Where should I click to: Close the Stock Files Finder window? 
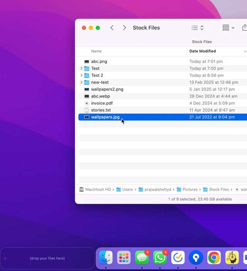84,28
